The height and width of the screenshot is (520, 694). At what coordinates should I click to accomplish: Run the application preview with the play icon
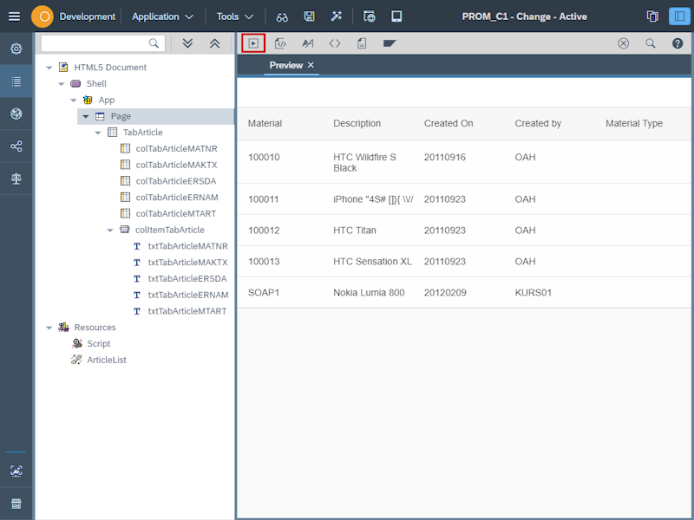click(254, 42)
